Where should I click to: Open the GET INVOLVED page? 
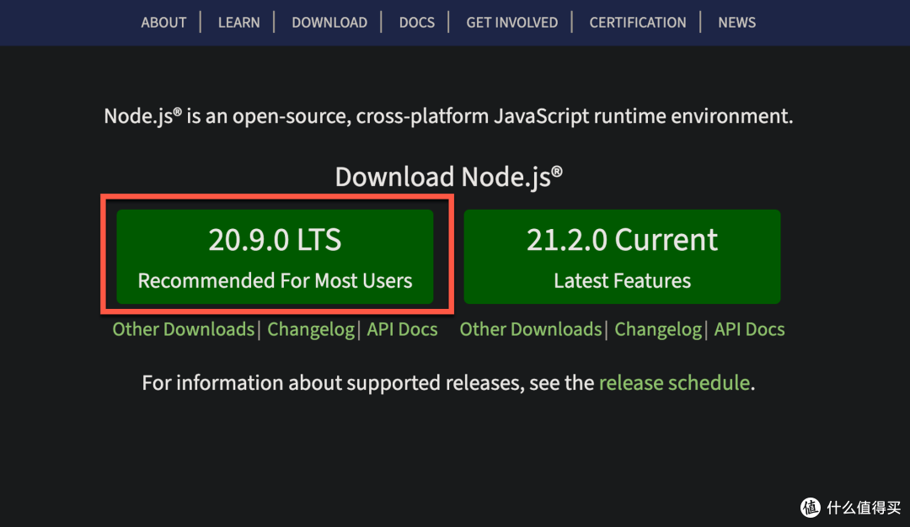(x=512, y=23)
